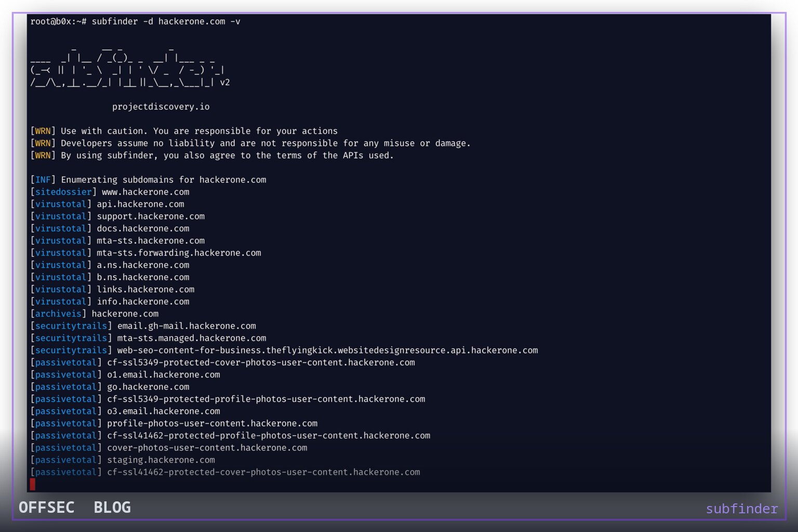
Task: Click the v2 version label in banner
Action: 225,83
